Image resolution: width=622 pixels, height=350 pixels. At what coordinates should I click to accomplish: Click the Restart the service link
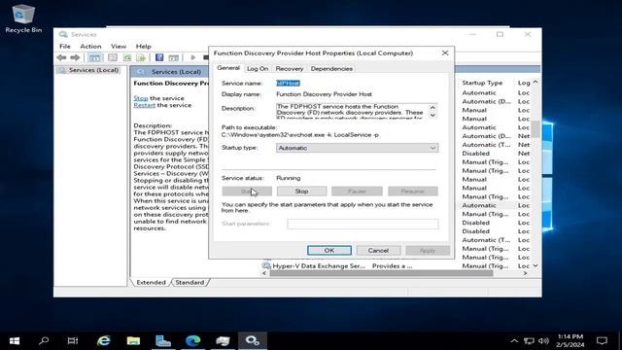click(145, 105)
